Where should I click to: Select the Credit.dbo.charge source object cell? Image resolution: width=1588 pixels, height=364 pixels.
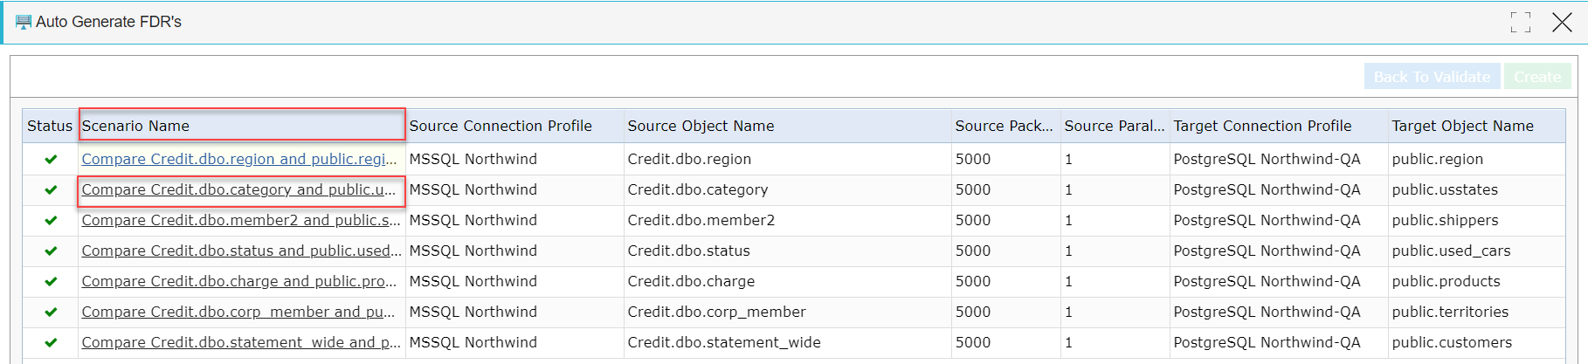[788, 281]
